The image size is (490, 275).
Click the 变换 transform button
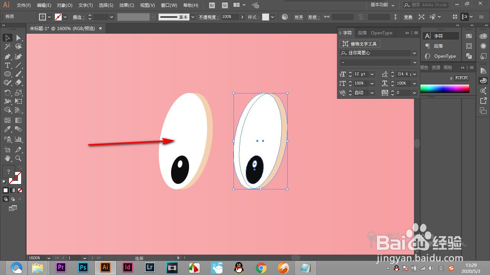tap(408, 17)
